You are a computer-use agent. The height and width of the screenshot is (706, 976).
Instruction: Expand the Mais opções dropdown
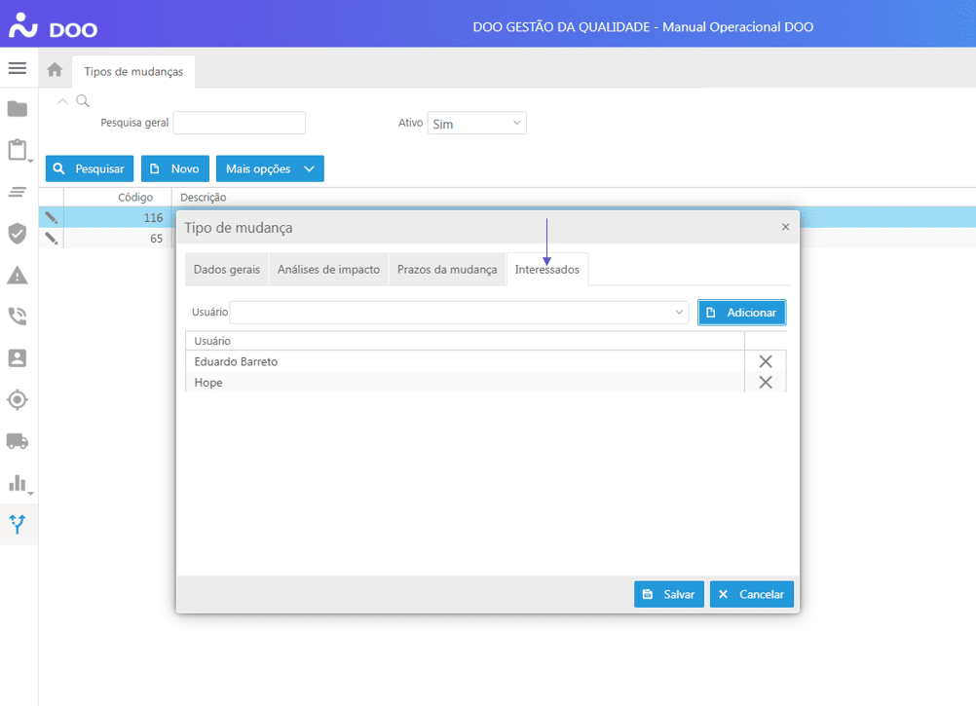[270, 168]
